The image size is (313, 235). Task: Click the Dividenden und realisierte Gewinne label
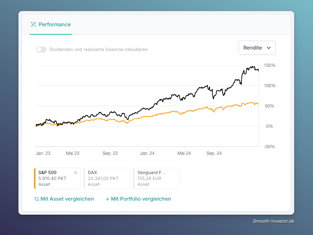[99, 50]
